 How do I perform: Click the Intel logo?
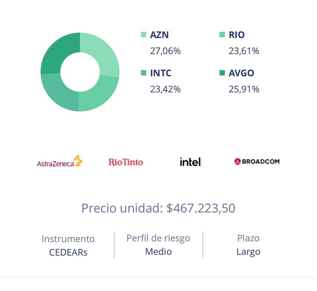coord(191,162)
